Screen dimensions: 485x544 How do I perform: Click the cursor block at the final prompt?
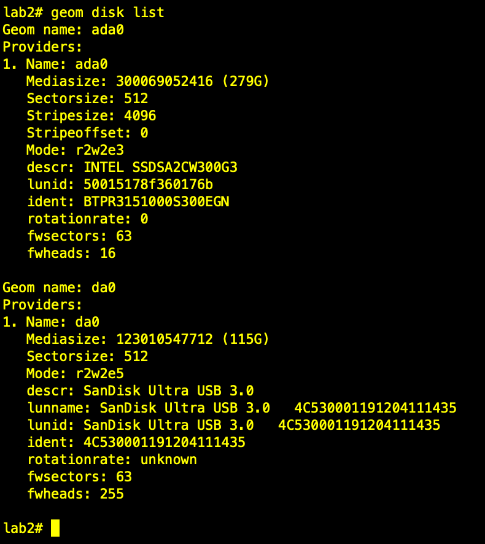tap(55, 528)
